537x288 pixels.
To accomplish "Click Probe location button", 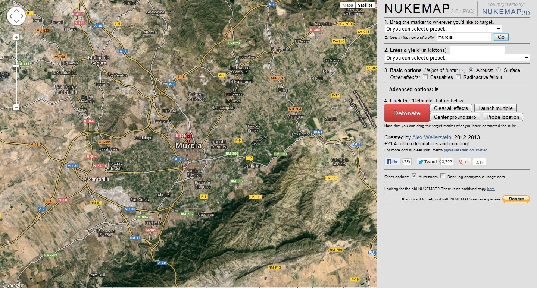I will point(503,117).
